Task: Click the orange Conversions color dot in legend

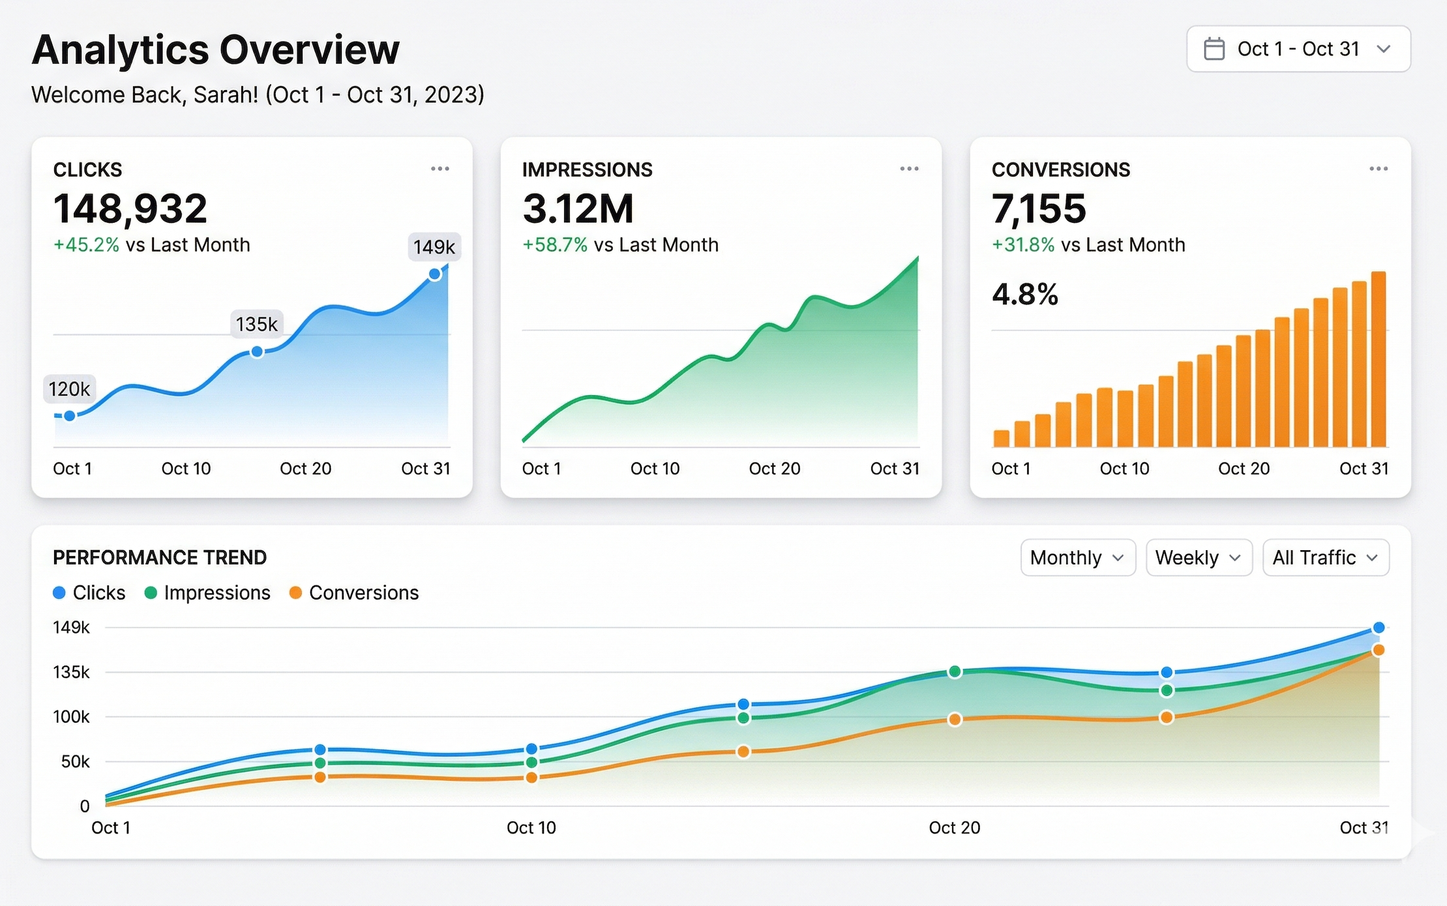Action: [295, 592]
